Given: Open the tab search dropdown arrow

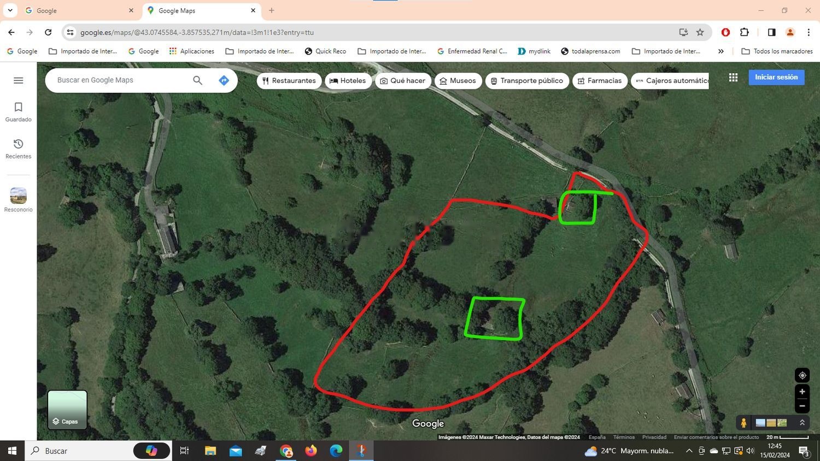Looking at the screenshot, I should [10, 10].
